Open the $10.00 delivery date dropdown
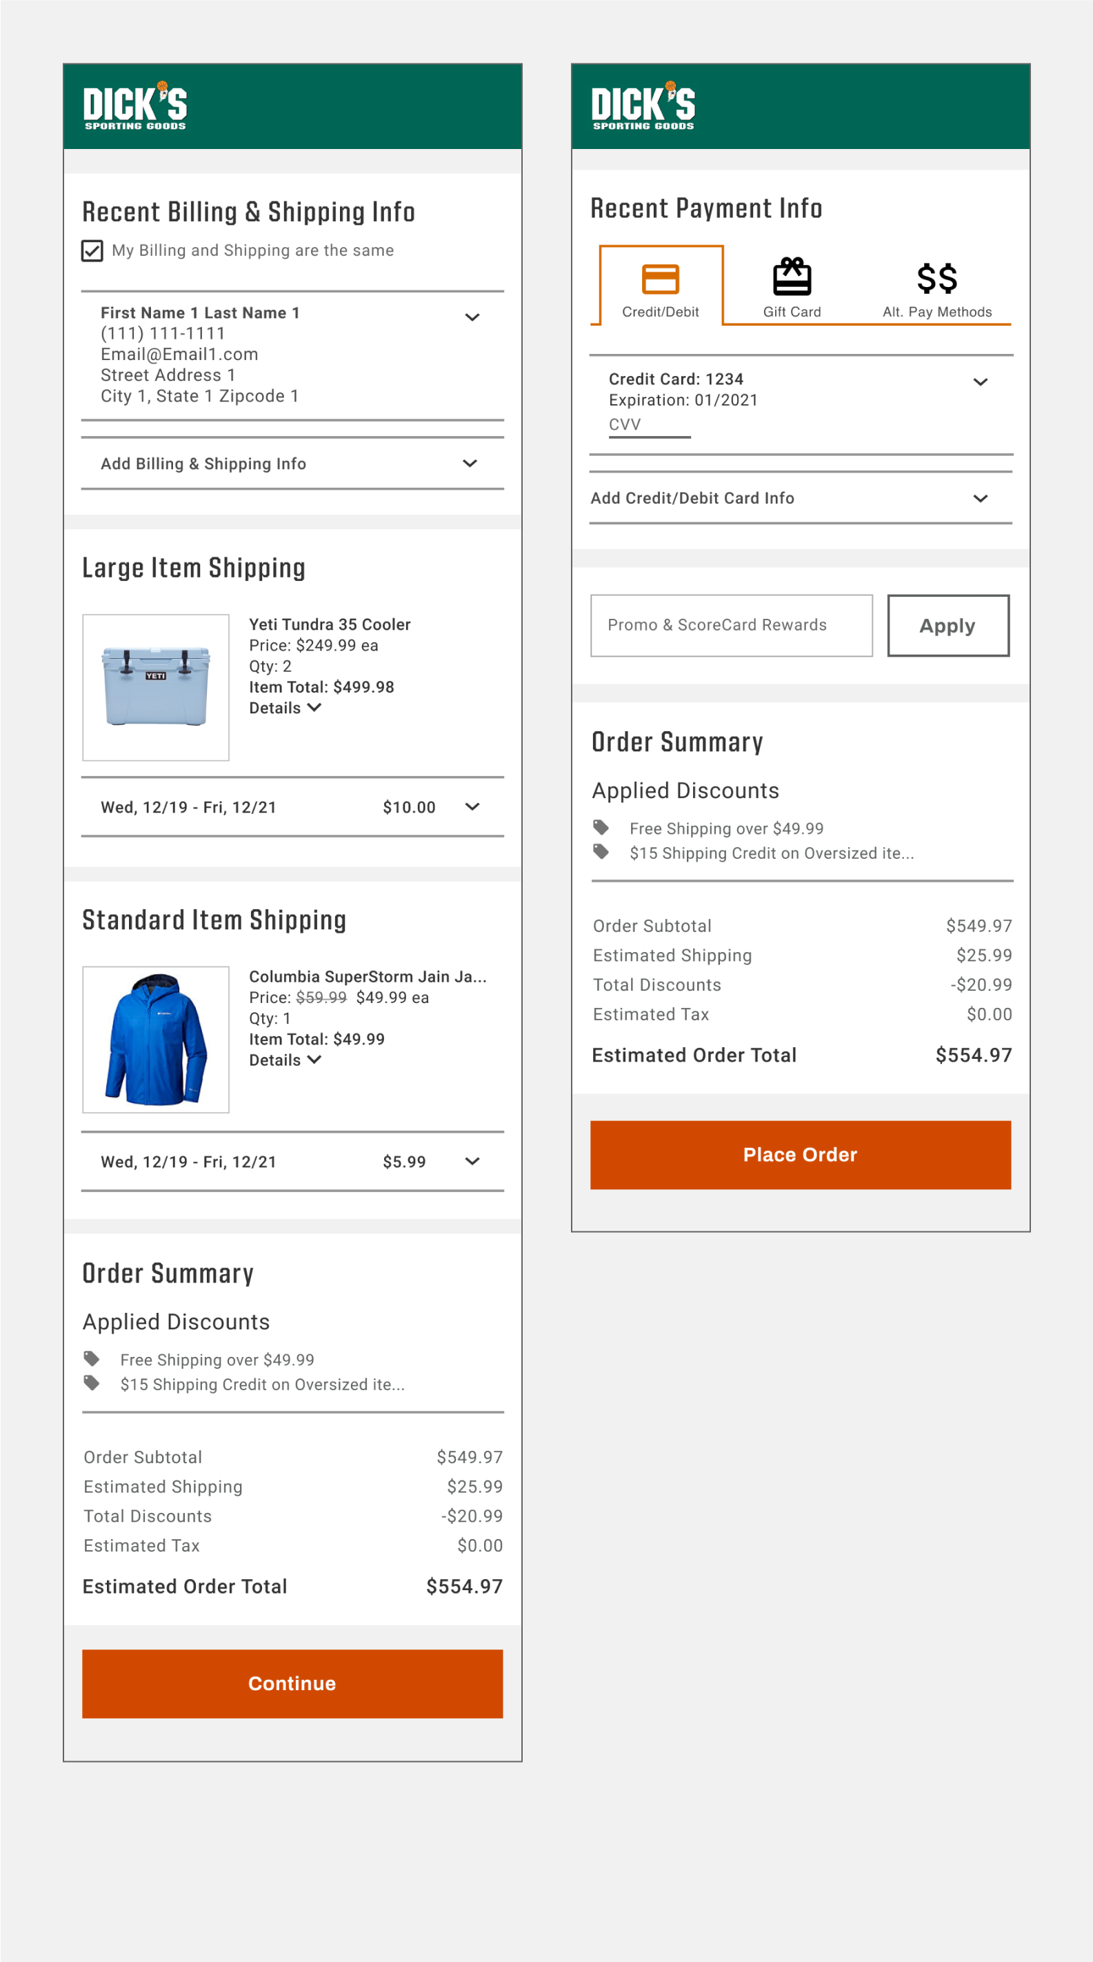 click(292, 806)
